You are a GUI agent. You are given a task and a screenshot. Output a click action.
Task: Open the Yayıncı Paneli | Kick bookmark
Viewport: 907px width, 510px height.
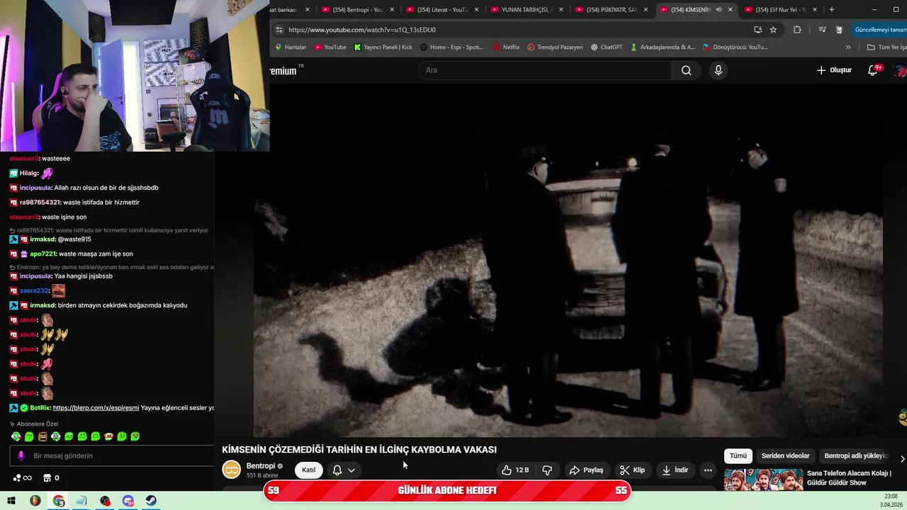[383, 47]
